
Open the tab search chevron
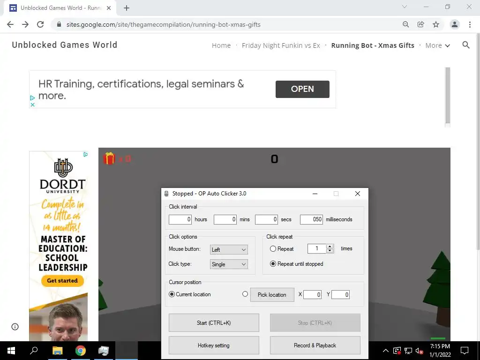[405, 7]
